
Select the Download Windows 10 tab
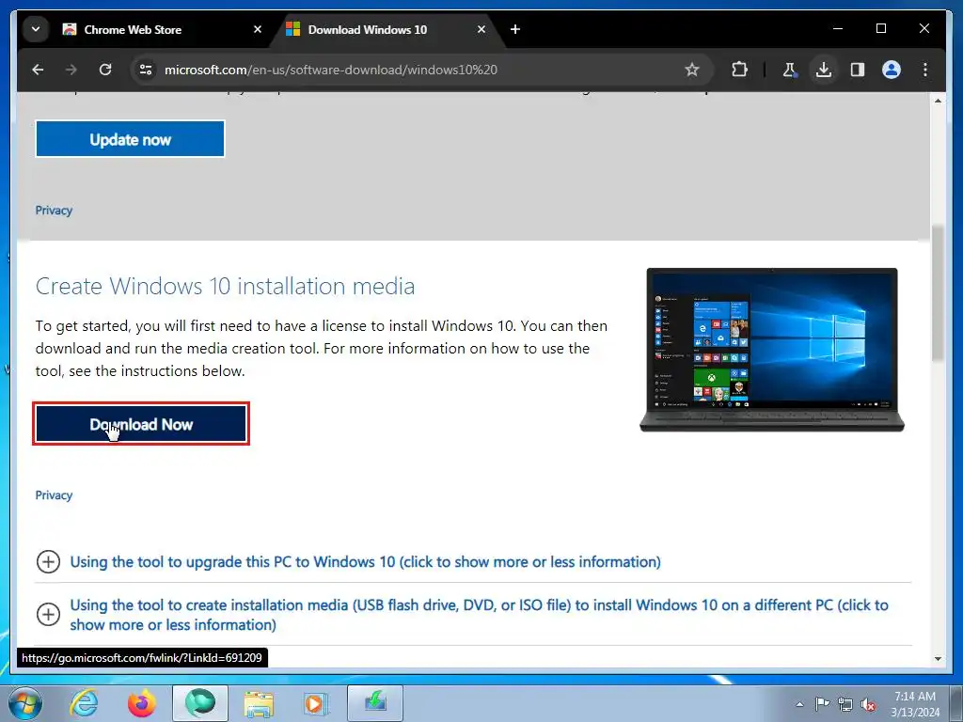[x=387, y=29]
